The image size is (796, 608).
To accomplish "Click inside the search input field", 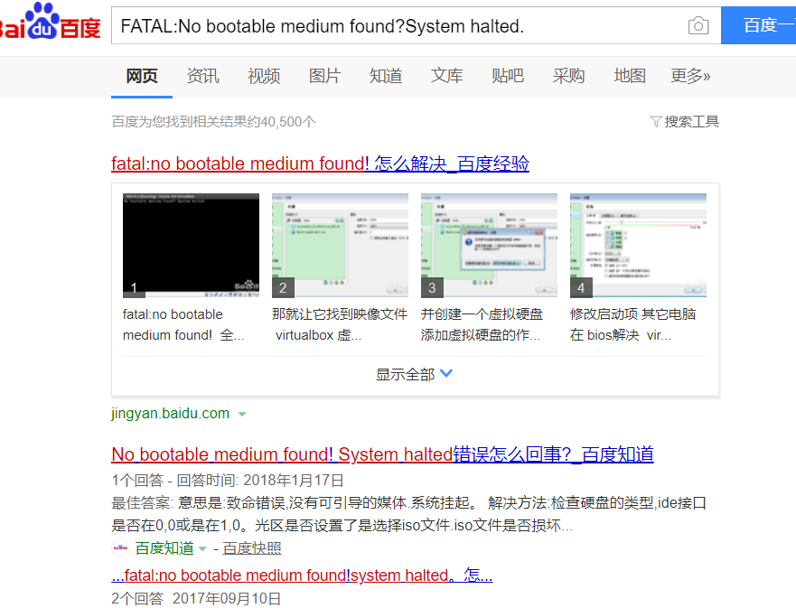I will coord(361,26).
